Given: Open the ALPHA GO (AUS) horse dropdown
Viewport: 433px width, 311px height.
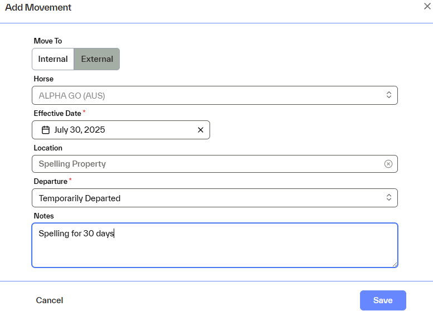Looking at the screenshot, I should tap(206, 95).
